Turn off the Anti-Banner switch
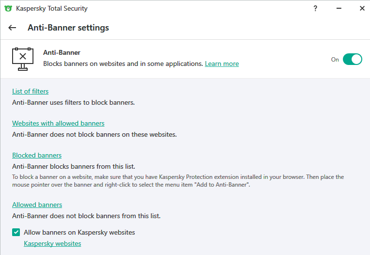 [x=353, y=59]
